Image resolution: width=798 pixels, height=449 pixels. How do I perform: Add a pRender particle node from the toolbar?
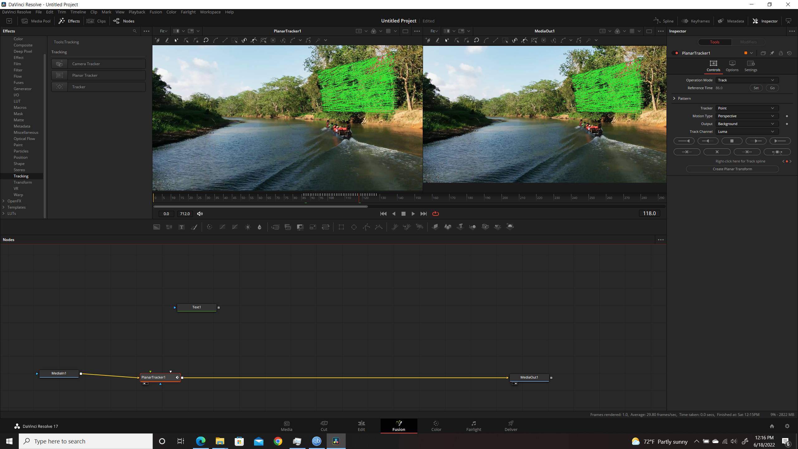tap(420, 227)
